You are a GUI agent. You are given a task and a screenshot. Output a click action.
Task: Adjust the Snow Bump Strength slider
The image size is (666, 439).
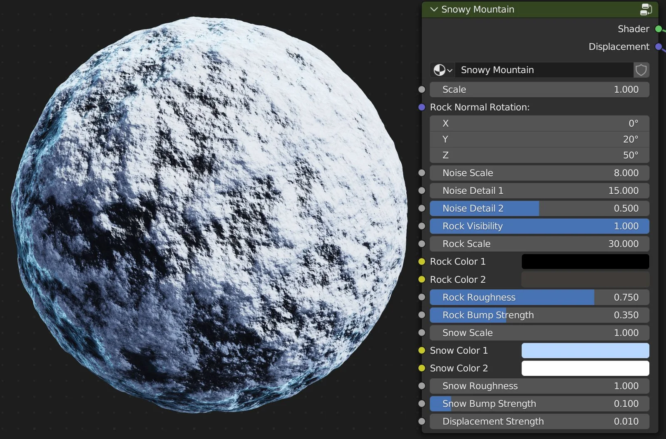click(539, 403)
